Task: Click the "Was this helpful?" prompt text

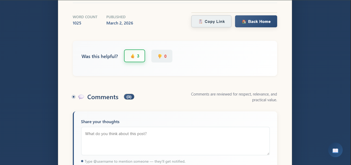Action: tap(100, 56)
